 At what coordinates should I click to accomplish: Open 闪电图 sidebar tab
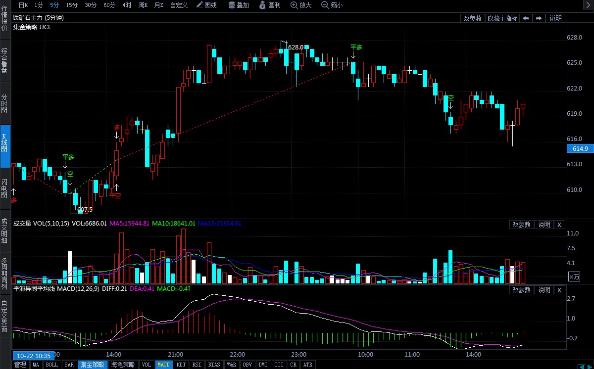4,188
